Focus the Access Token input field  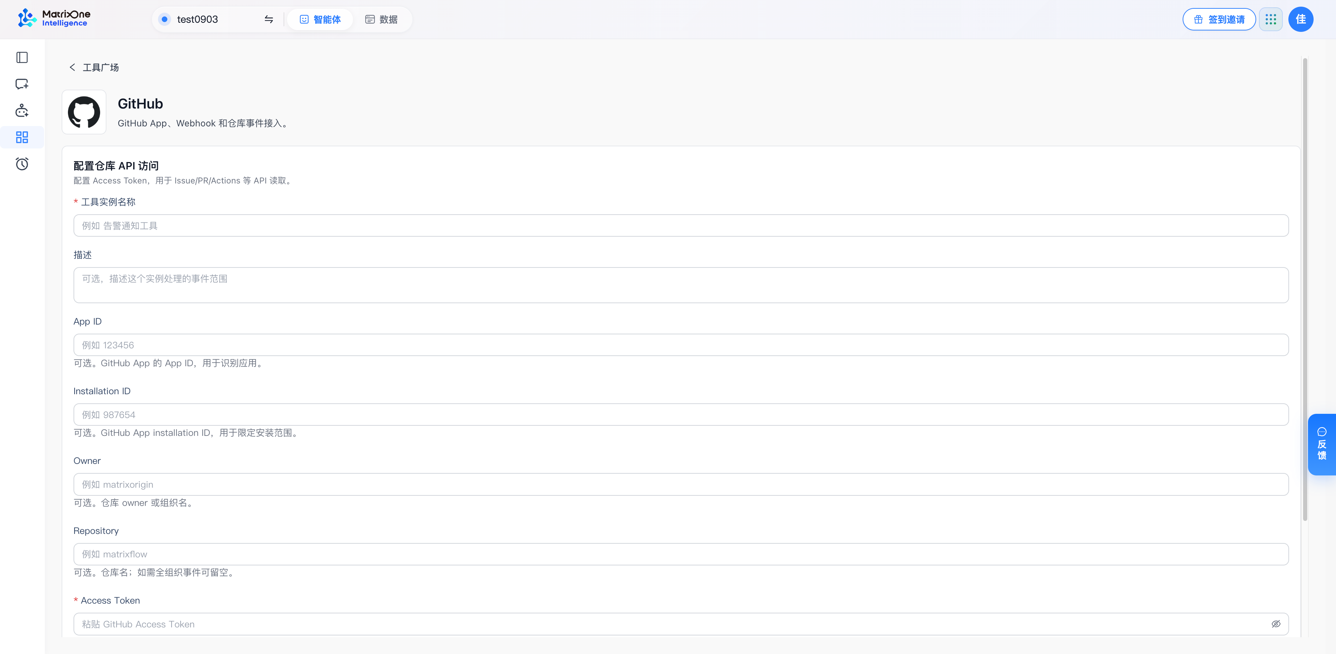point(681,624)
